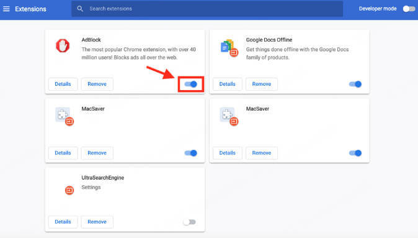This screenshot has width=418, height=238.
Task: Remove Google Docs Offline extension
Action: 262,84
